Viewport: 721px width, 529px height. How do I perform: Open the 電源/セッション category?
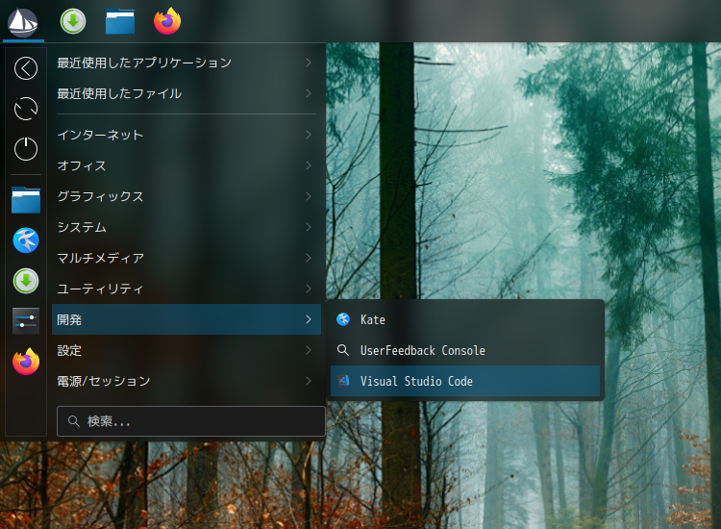point(186,381)
